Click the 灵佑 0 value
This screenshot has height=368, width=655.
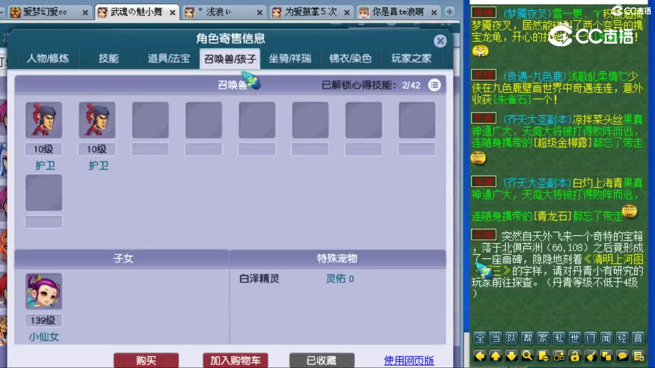click(340, 279)
